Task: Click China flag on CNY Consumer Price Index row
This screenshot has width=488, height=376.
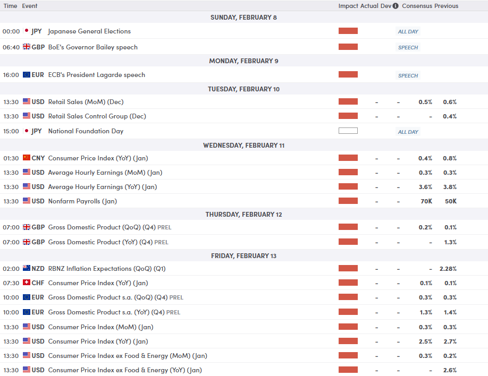Action: point(27,158)
